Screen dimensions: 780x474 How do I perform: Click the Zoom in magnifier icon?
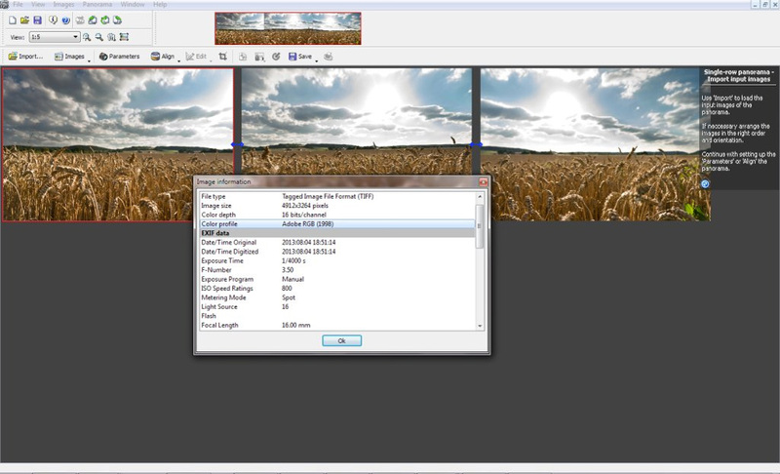tap(87, 37)
